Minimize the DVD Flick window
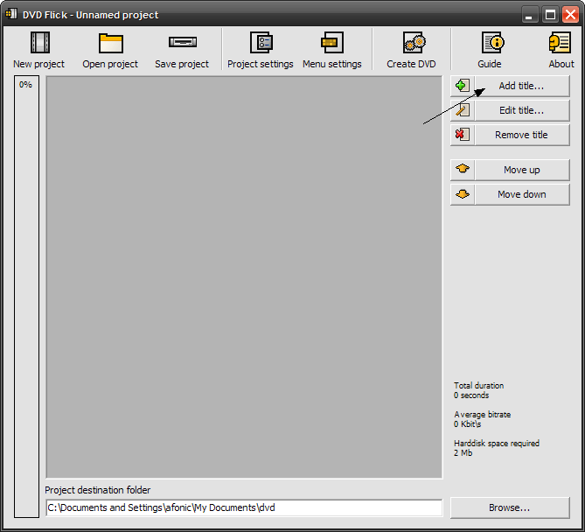This screenshot has width=585, height=532. click(529, 15)
